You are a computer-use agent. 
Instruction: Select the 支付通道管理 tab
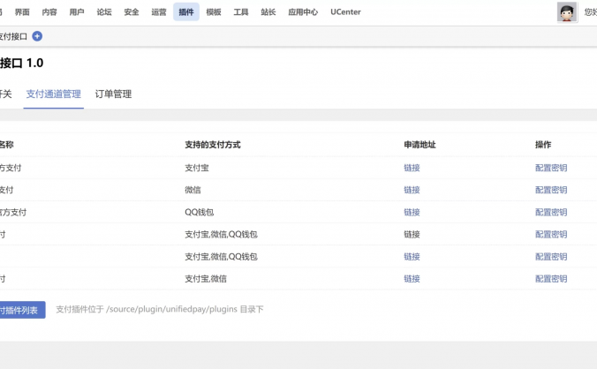[x=53, y=94]
